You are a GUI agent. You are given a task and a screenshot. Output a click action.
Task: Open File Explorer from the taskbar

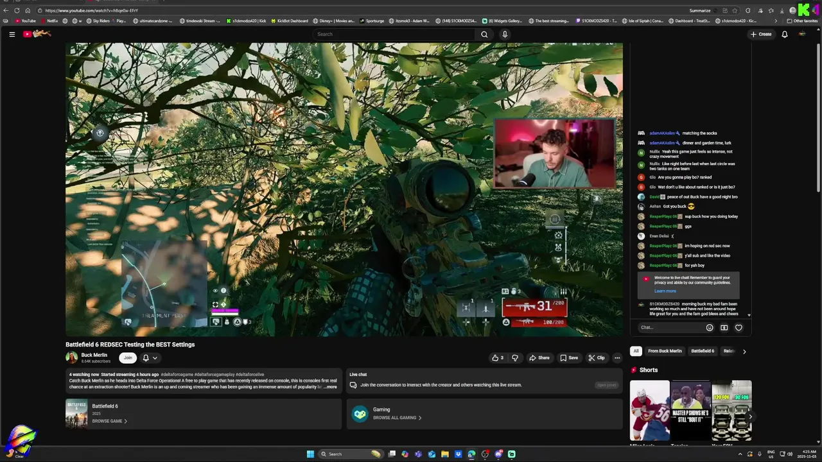pos(444,454)
